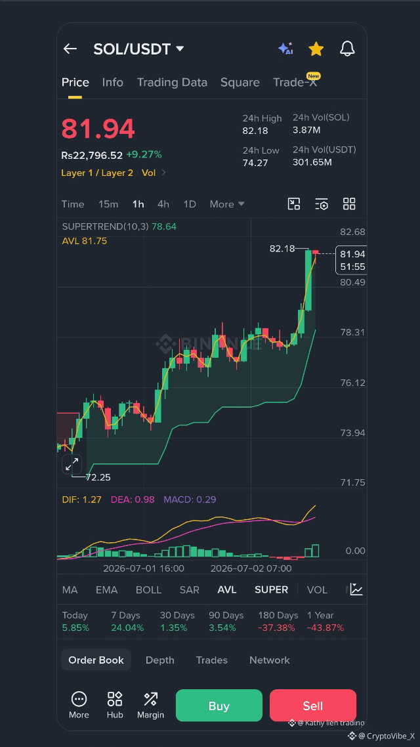Screen dimensions: 420x747
Task: Select the 1D interval
Action: point(190,204)
